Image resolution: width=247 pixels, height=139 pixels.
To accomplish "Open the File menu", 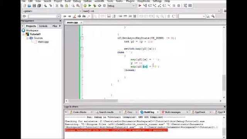I will (x=24, y=1).
